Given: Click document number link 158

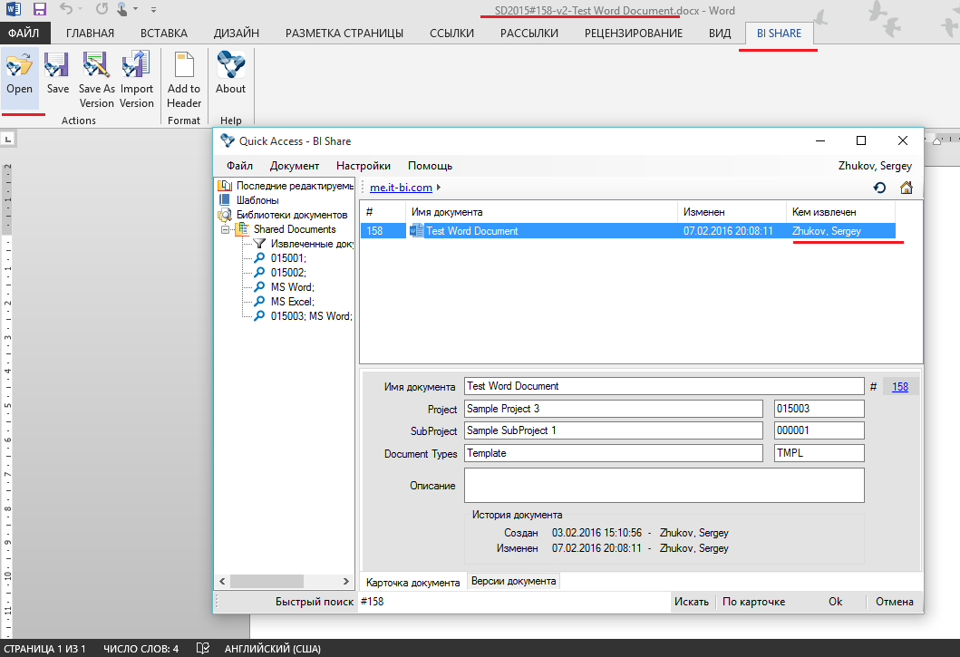Looking at the screenshot, I should coord(900,387).
